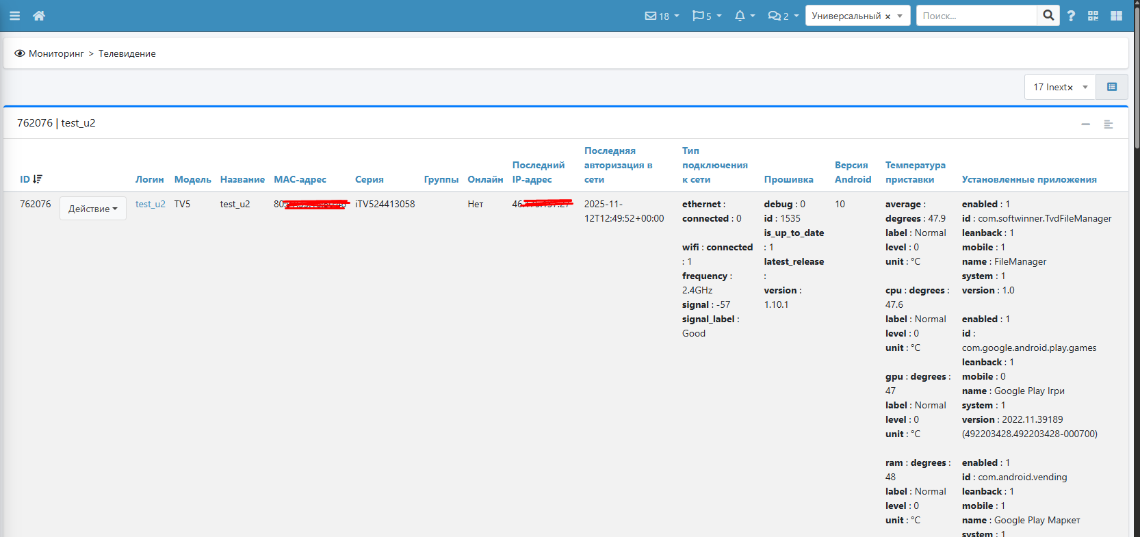Open the flagged tasks dropdown showing 5
1140x537 pixels.
point(706,16)
